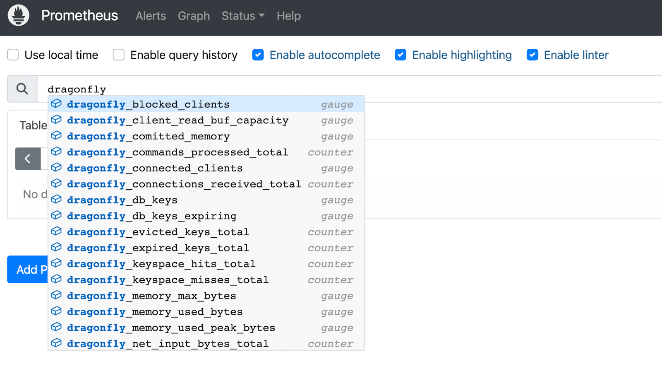This screenshot has height=371, width=662.
Task: Click cube icon beside dragonfly_evicted_keys_total
Action: coord(56,231)
